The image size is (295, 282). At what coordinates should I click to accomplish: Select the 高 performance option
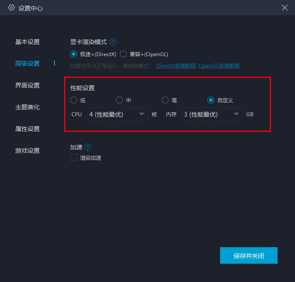pos(165,100)
